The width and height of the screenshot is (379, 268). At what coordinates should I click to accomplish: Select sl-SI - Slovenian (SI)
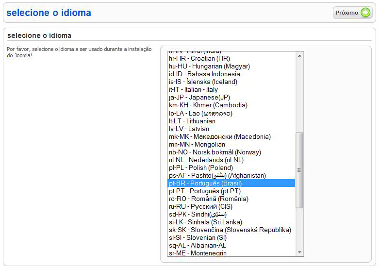click(x=231, y=237)
